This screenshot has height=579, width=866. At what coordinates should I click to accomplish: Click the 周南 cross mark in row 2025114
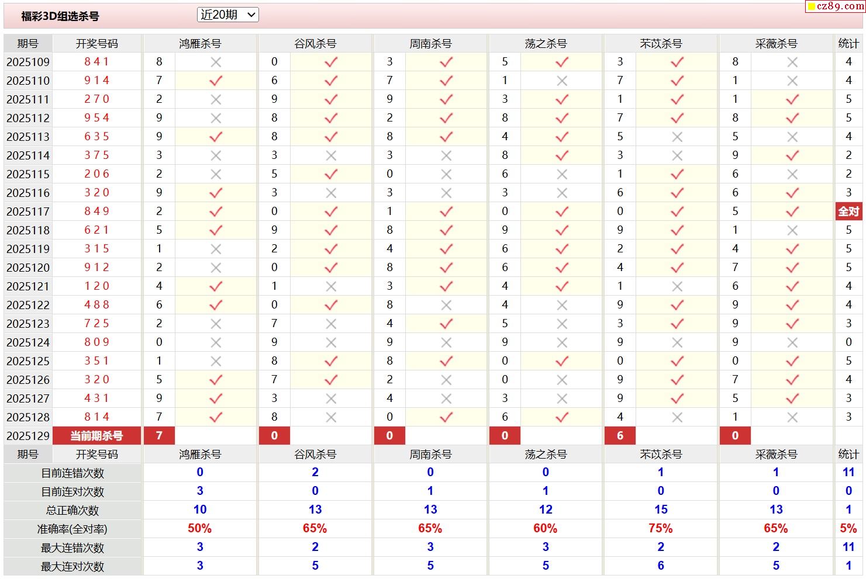[x=446, y=155]
